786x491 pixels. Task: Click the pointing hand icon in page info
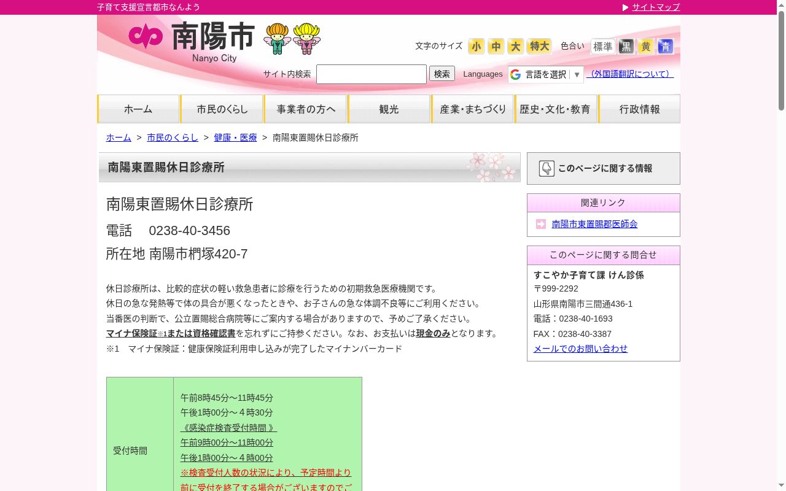pyautogui.click(x=547, y=168)
